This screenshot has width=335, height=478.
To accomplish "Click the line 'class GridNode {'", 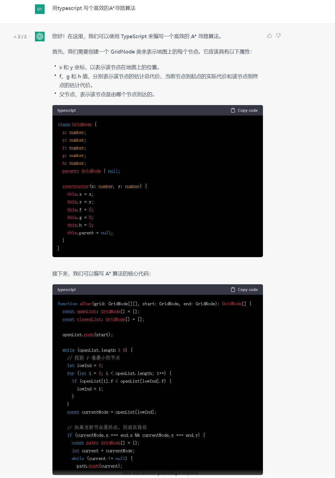I will (x=77, y=125).
